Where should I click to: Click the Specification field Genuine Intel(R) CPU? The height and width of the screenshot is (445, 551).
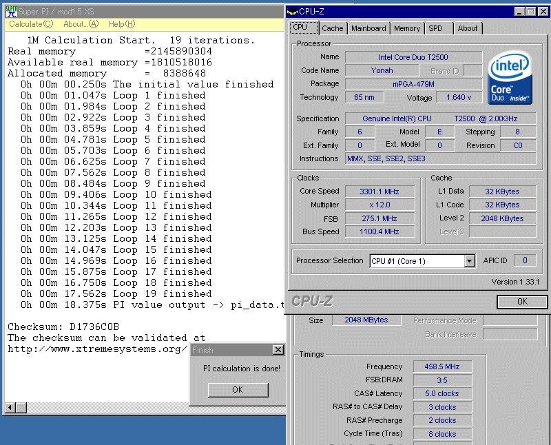(x=440, y=118)
